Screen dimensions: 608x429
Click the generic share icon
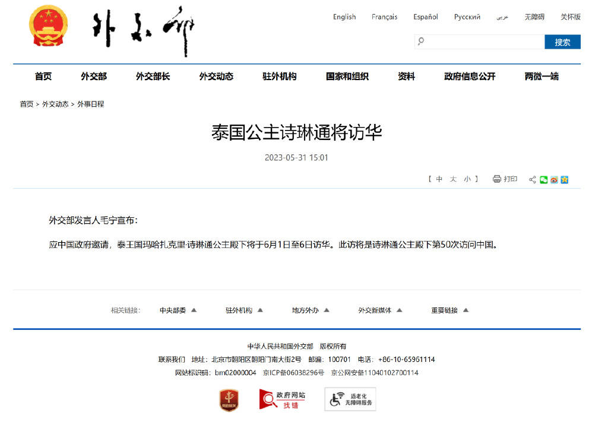pyautogui.click(x=533, y=180)
